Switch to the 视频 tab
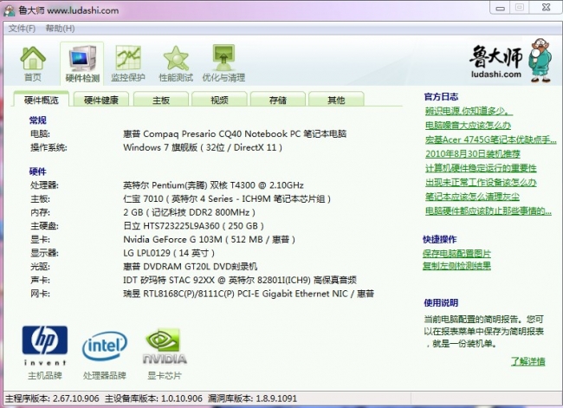Image resolution: width=563 pixels, height=408 pixels. pos(219,100)
